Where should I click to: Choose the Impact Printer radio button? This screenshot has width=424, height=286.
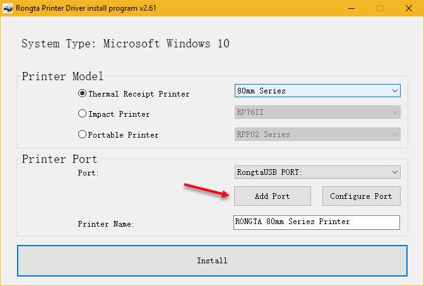[x=82, y=114]
